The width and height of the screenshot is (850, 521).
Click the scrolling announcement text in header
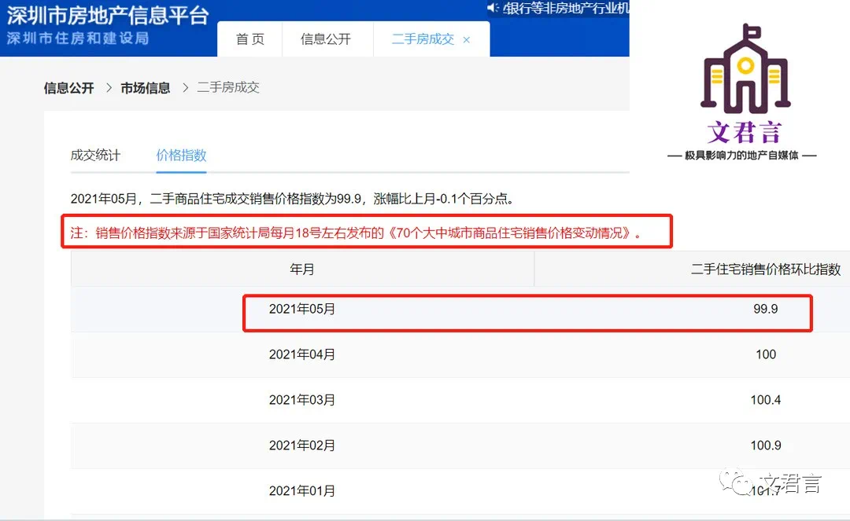(x=565, y=8)
